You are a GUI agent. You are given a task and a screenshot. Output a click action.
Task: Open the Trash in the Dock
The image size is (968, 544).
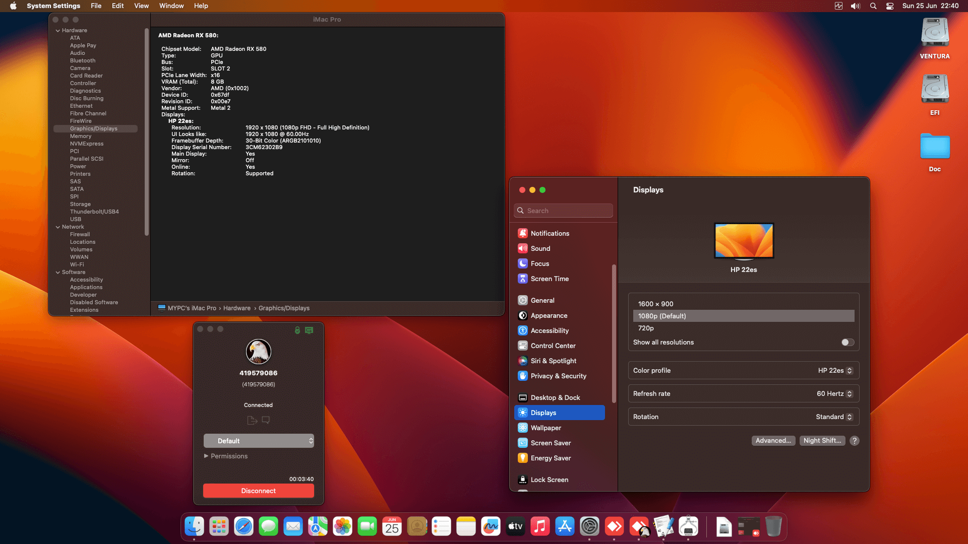pos(773,527)
